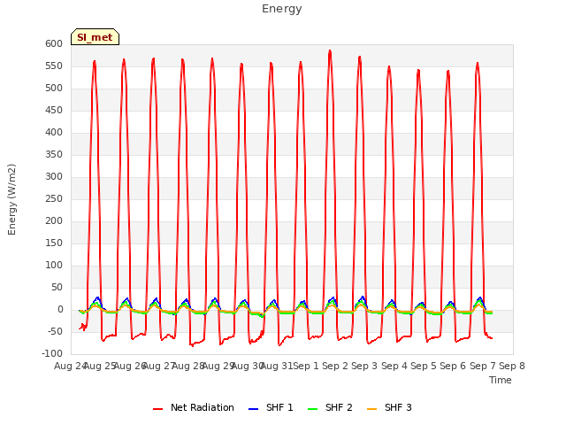Click the Sep 5 x-axis tick label
This screenshot has width=566, height=425.
point(424,366)
